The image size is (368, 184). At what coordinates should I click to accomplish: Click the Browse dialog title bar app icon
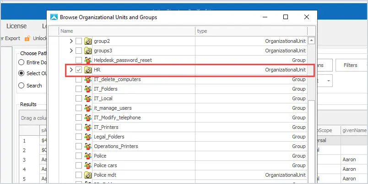tap(54, 17)
